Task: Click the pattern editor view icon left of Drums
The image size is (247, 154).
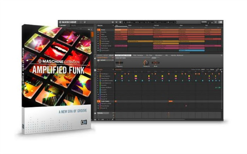Action: (x=95, y=70)
